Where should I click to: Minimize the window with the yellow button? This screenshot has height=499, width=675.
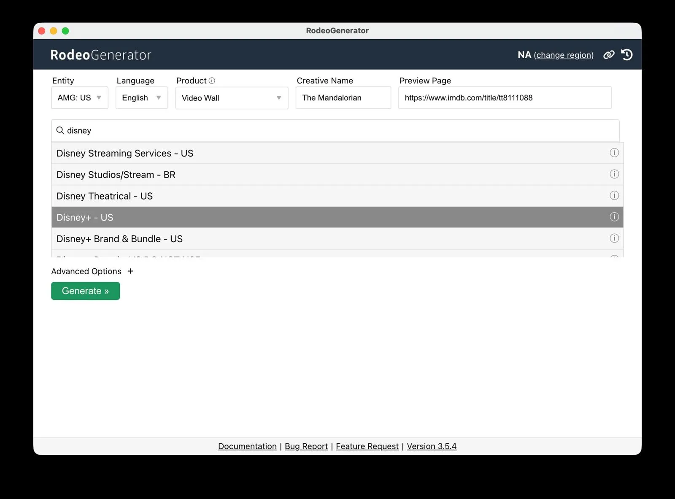(54, 31)
